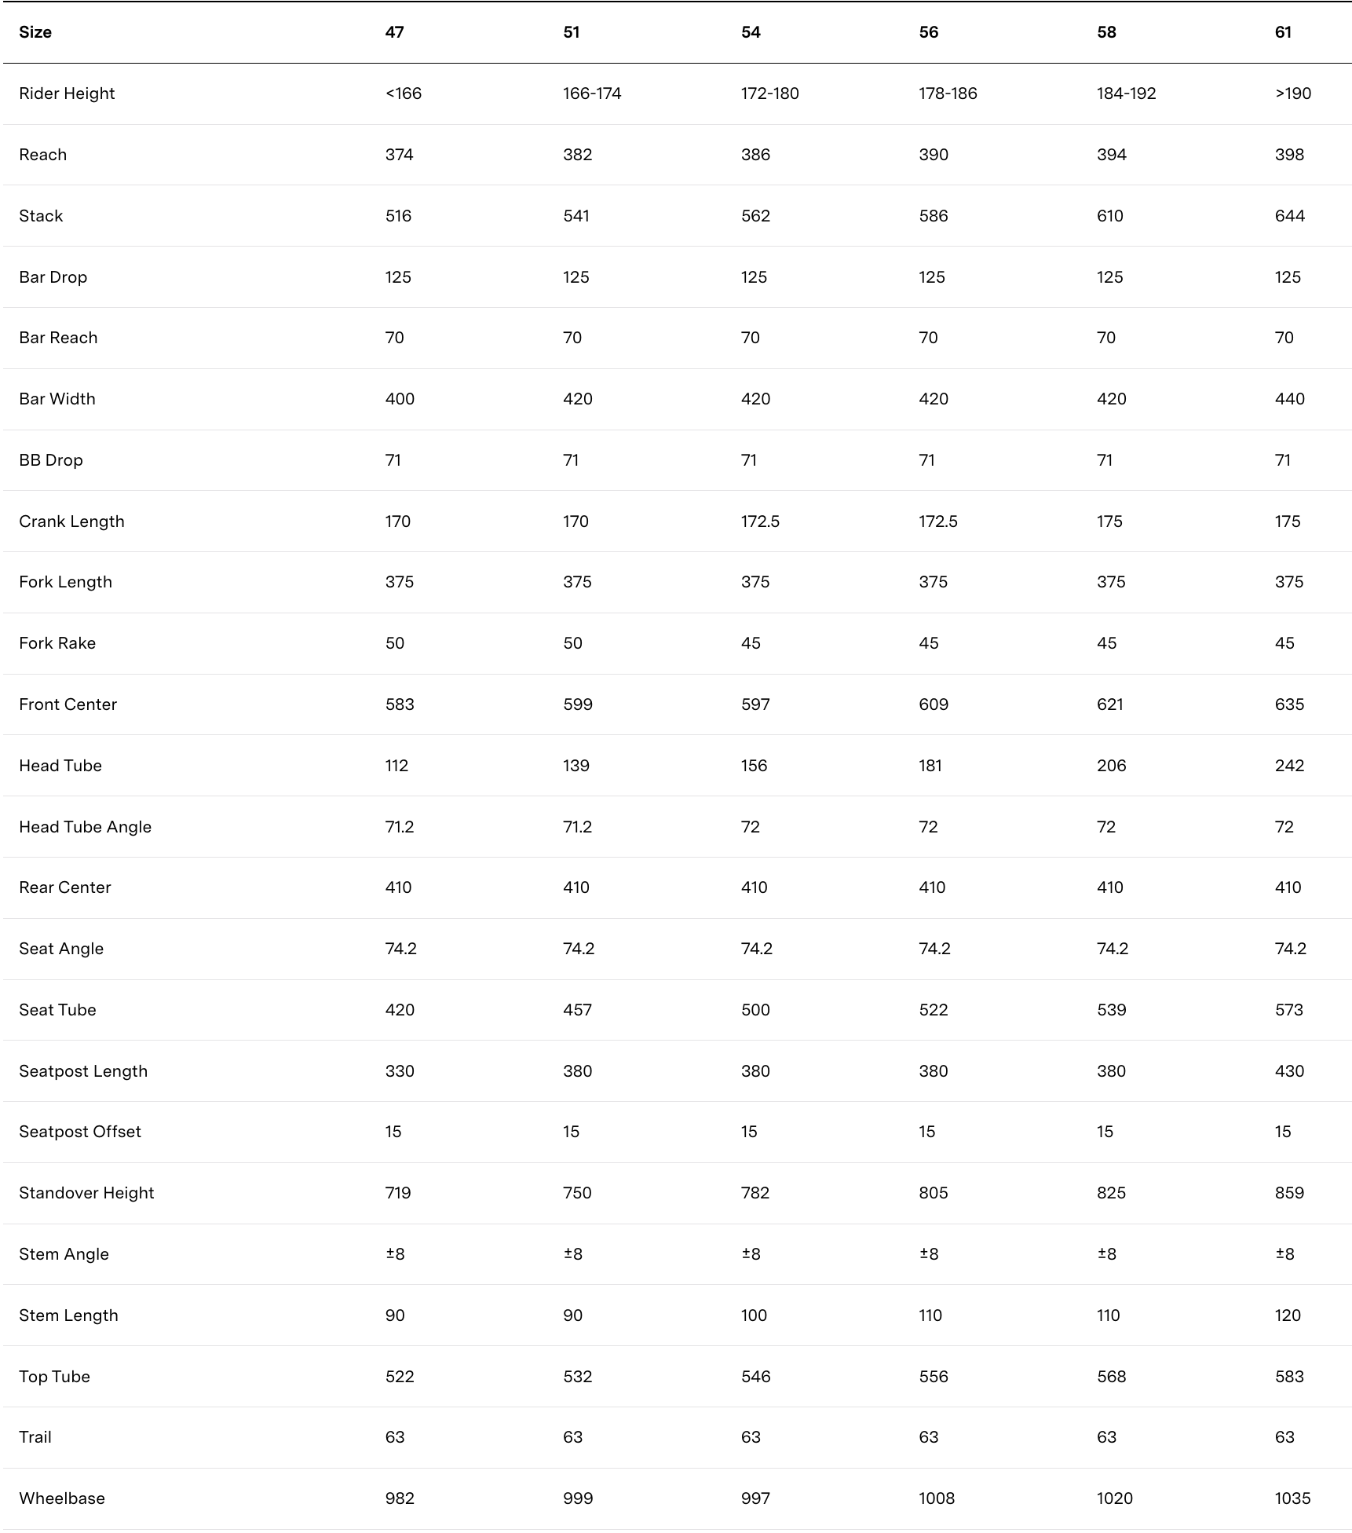Viewport: 1352px width, 1533px height.
Task: Select the Size 61 column header
Action: (x=1283, y=32)
